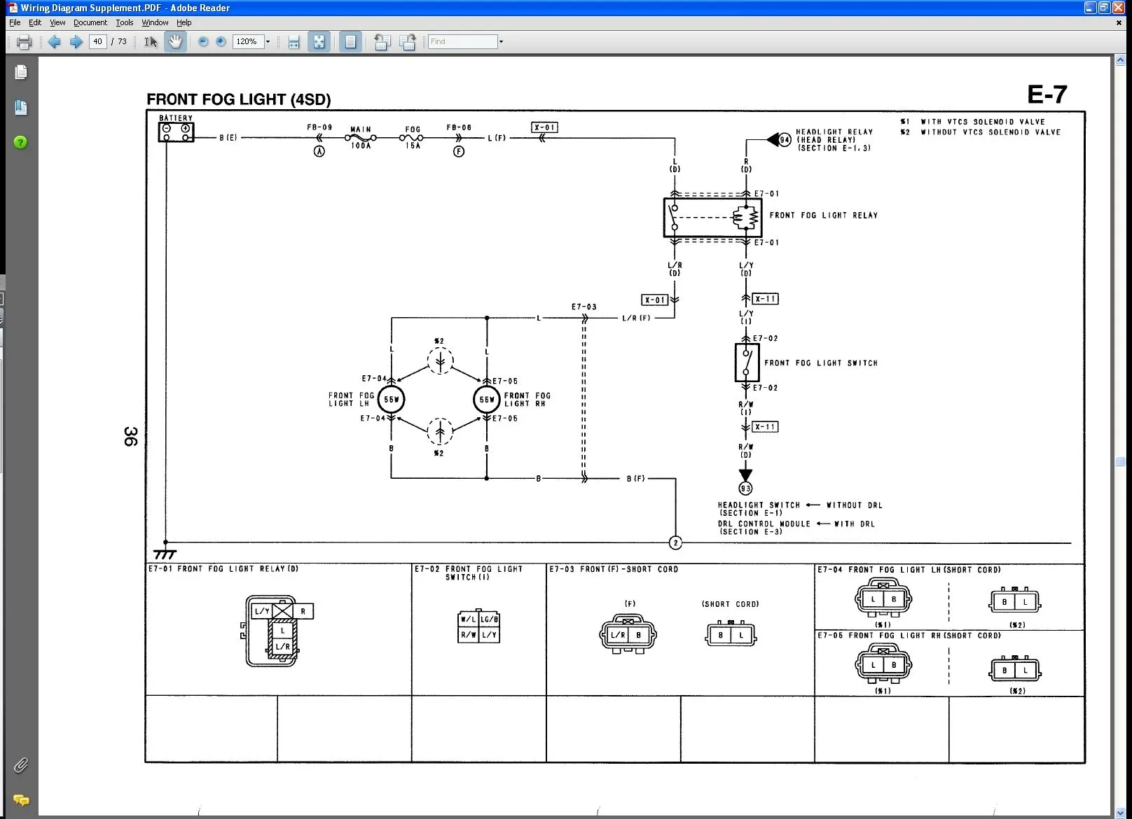The height and width of the screenshot is (819, 1132).
Task: Click the MAIN 100A fuse label
Action: [361, 137]
